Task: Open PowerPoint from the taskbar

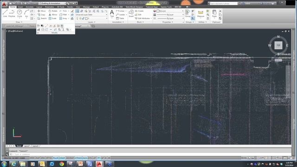Action: coord(80,164)
